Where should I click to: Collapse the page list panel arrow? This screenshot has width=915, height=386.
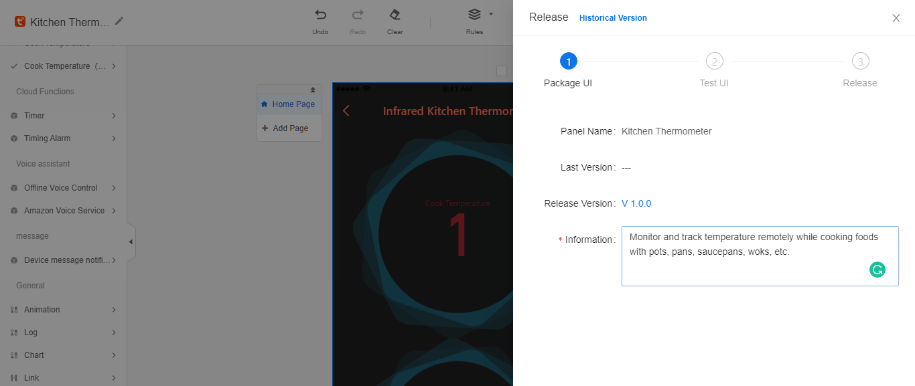coord(312,90)
